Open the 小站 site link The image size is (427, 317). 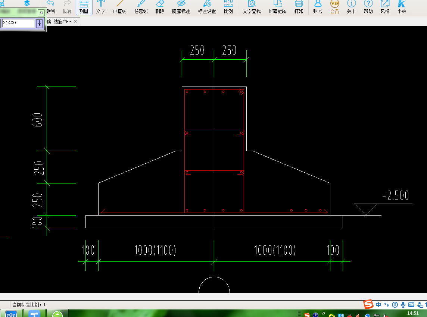tap(402, 7)
